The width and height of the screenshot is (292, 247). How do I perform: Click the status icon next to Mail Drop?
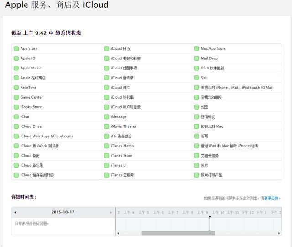point(197,58)
